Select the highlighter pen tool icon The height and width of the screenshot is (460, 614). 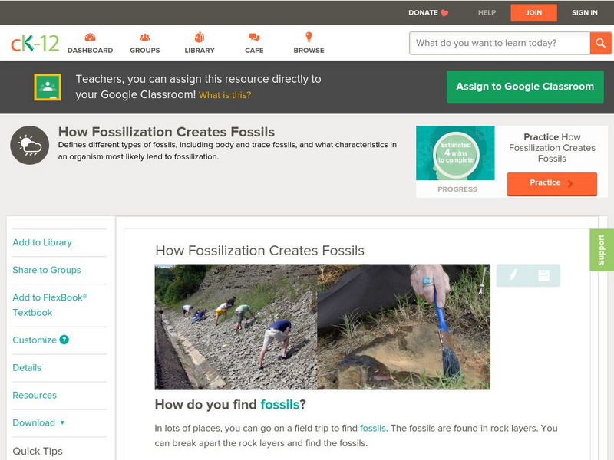(513, 275)
